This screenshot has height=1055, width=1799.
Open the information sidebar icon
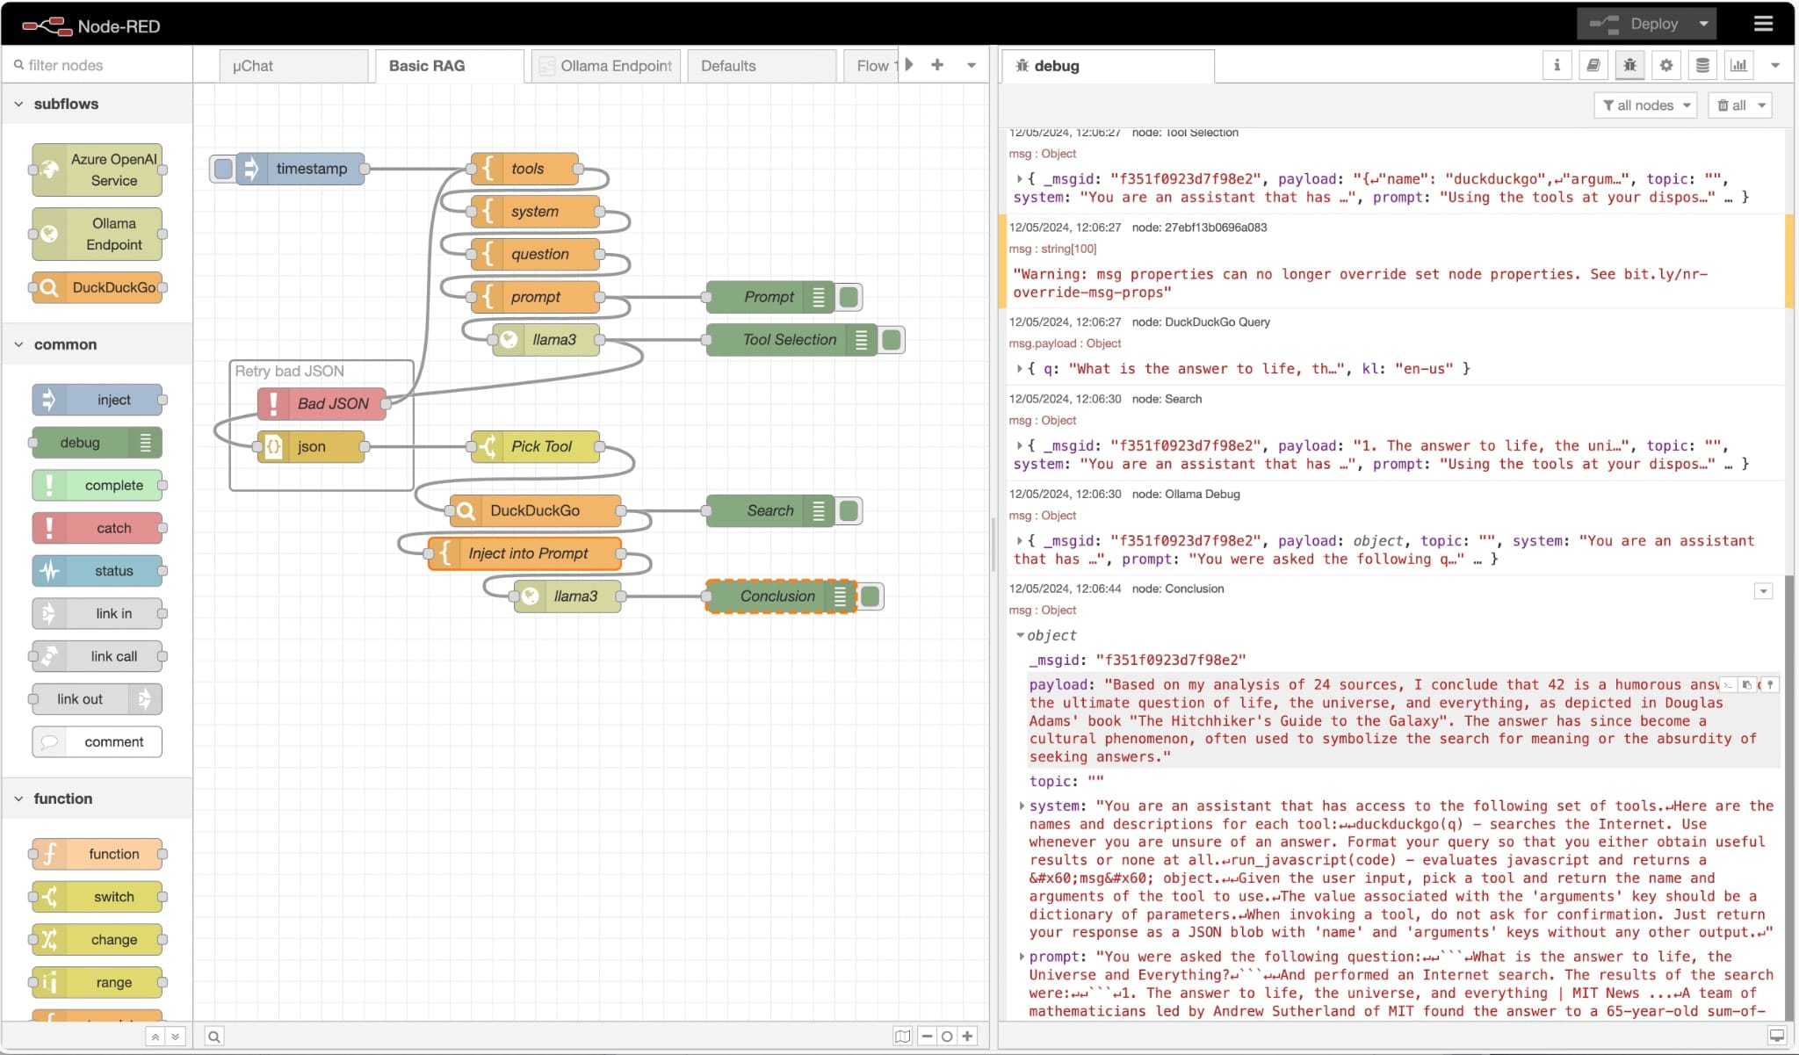click(x=1557, y=65)
